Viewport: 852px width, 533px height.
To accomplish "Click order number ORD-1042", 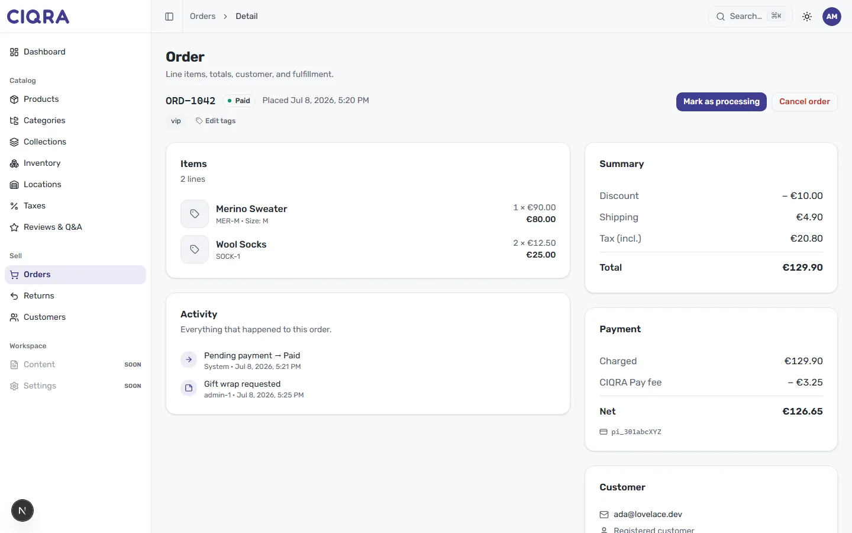I will (191, 101).
